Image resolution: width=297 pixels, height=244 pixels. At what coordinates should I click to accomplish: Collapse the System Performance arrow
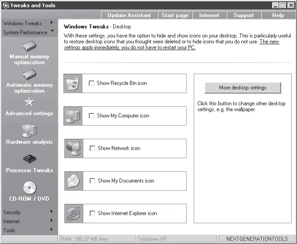[x=52, y=31]
